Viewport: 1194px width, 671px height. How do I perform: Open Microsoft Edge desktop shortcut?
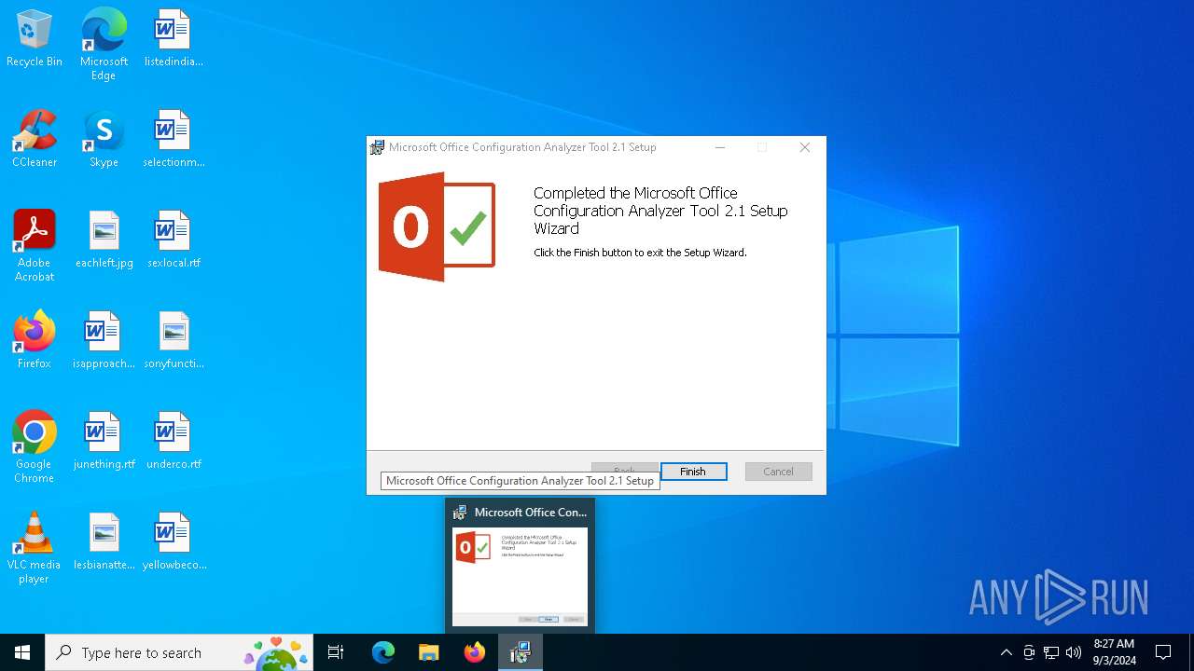click(104, 45)
